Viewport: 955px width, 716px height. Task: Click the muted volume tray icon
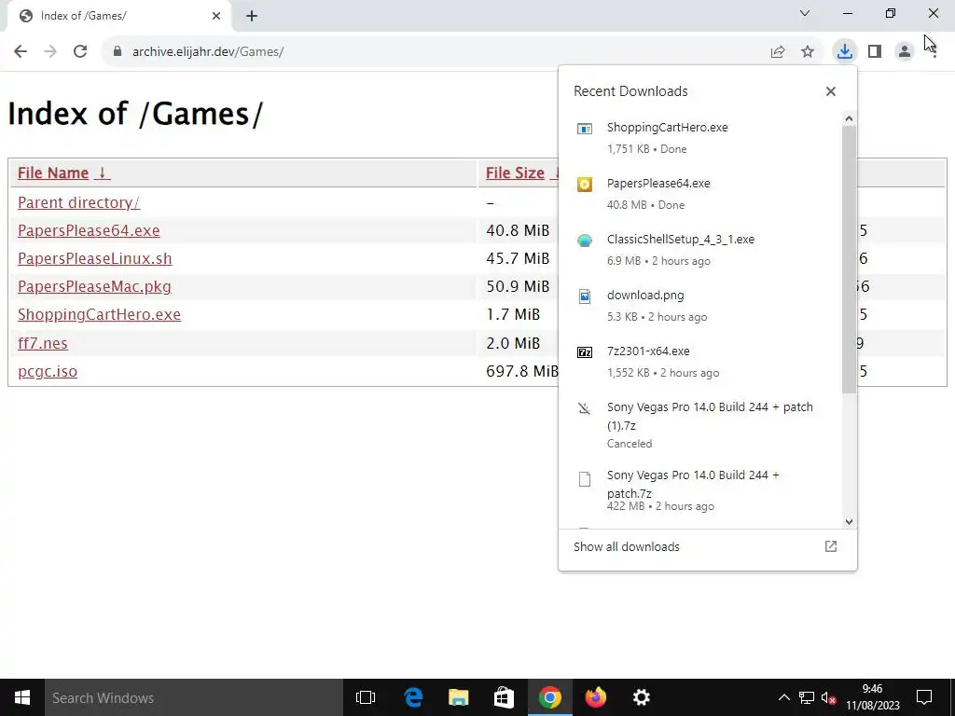pyautogui.click(x=828, y=697)
